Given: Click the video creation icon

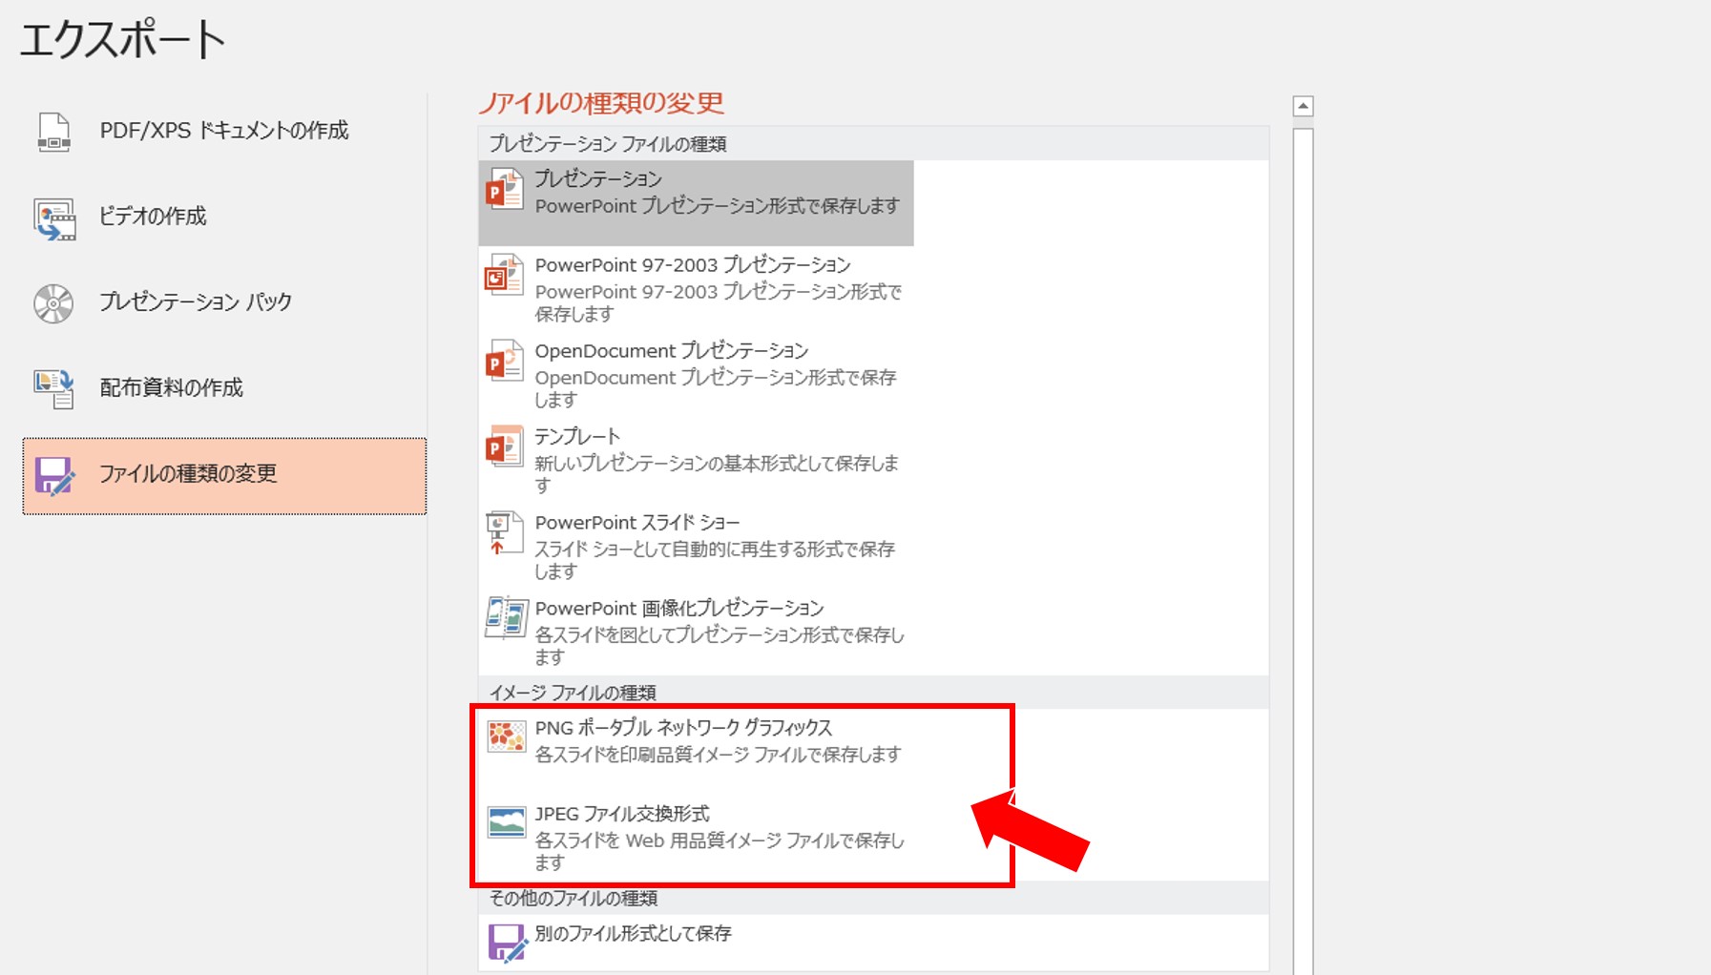Looking at the screenshot, I should point(54,218).
